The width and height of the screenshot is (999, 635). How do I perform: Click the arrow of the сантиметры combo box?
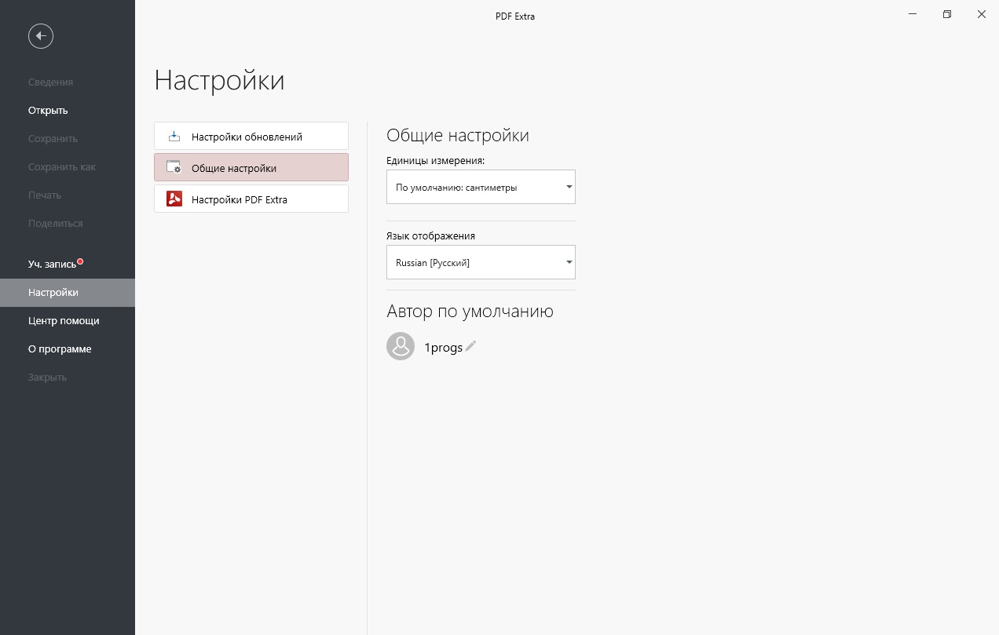(569, 187)
